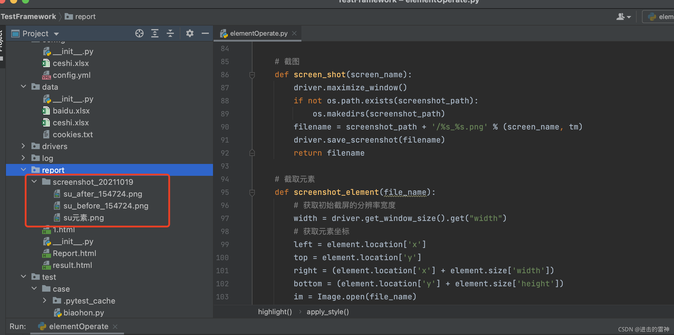Click TestFramework breadcrumb in navigation bar

point(28,17)
